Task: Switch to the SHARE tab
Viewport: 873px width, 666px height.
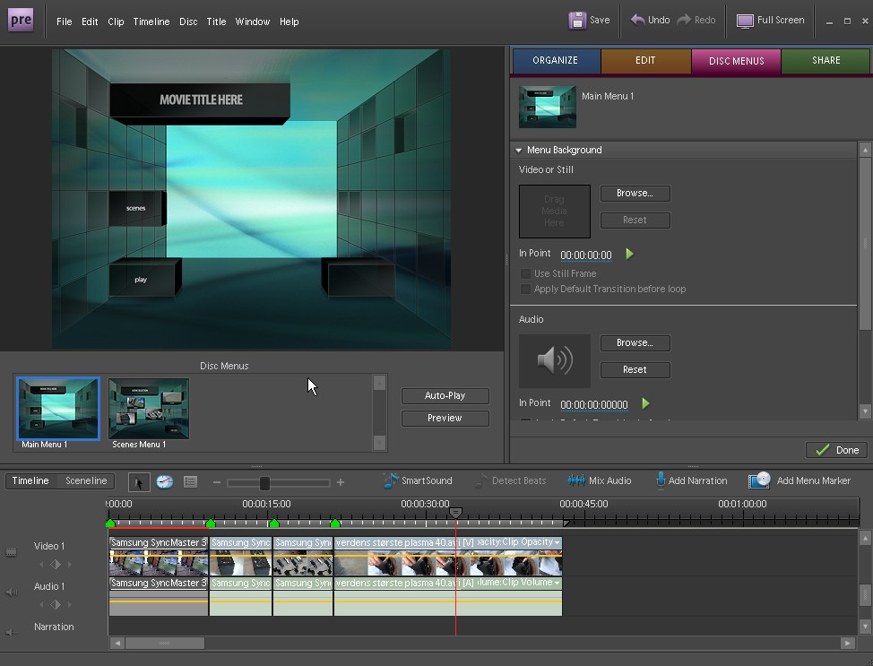Action: coord(825,61)
